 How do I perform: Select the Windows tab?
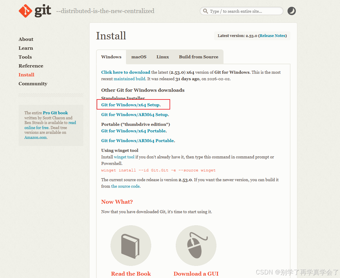pos(111,57)
